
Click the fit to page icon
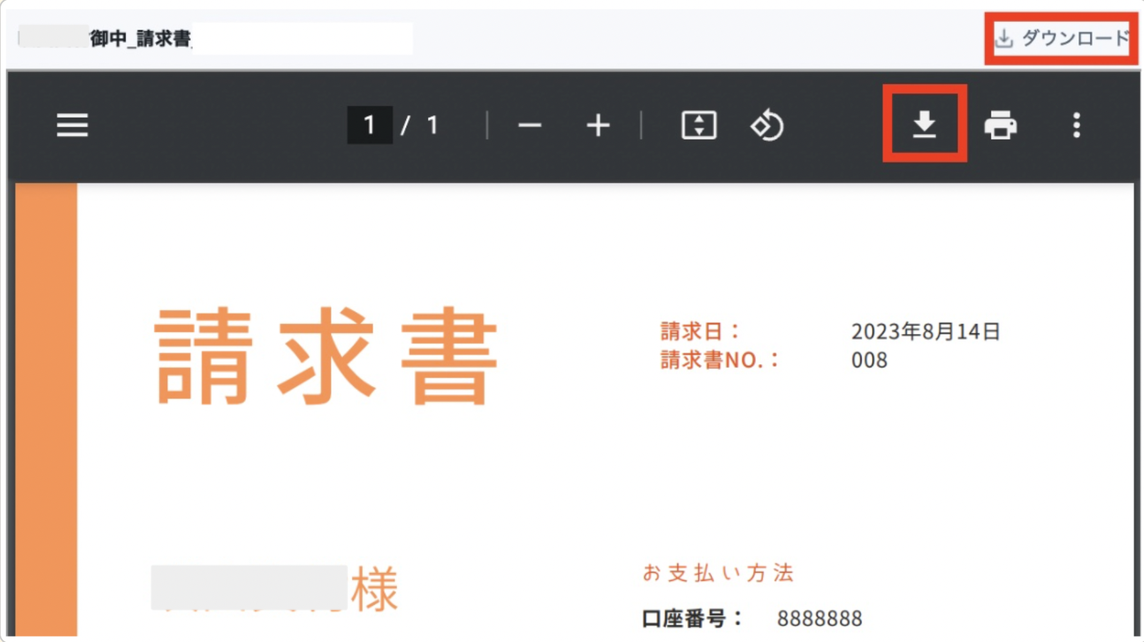pyautogui.click(x=699, y=125)
